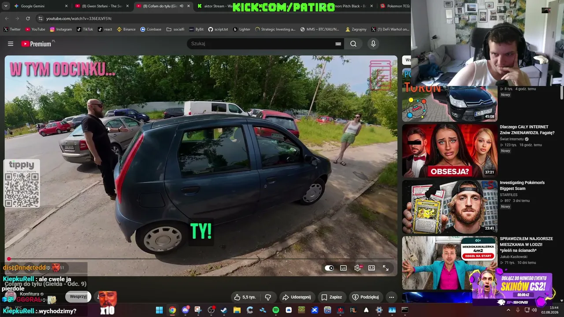Screen dimensions: 564x317
Task: Open Twitter bookmark
Action: click(12, 29)
